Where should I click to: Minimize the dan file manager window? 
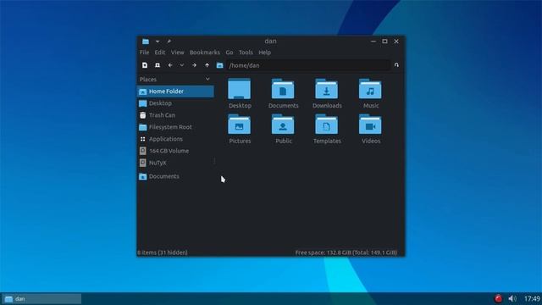pyautogui.click(x=373, y=42)
